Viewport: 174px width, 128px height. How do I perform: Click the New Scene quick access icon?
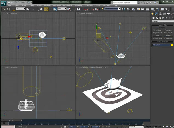[x=9, y=2]
